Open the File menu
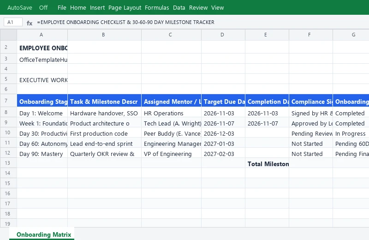The height and width of the screenshot is (240, 369). [62, 7]
